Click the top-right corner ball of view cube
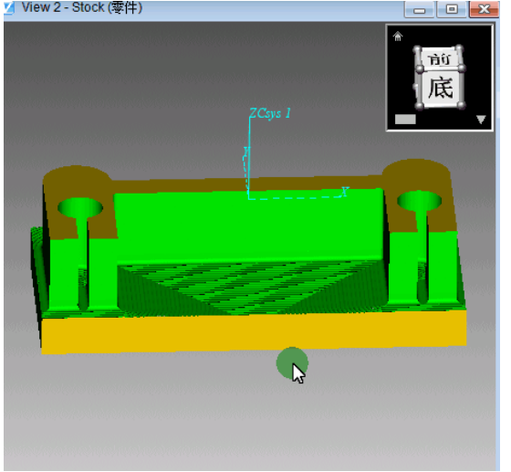This screenshot has height=472, width=511. tap(462, 68)
